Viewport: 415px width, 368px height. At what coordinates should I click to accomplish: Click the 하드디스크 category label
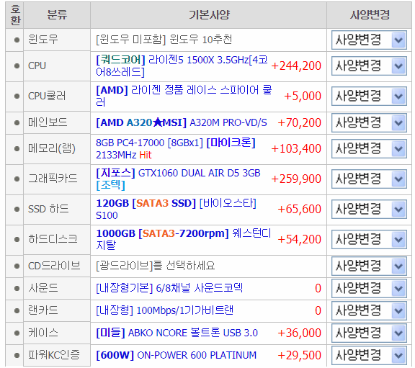coord(53,239)
